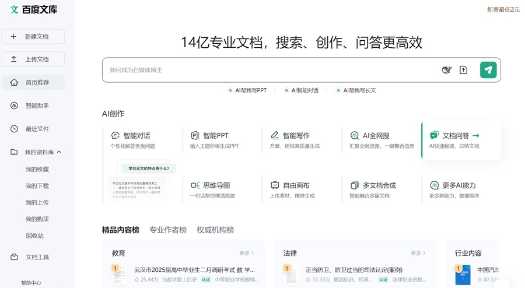Screen dimensions: 525x288
Task: Click the toolbox icon for 文档工具
Action: [x=14, y=257]
